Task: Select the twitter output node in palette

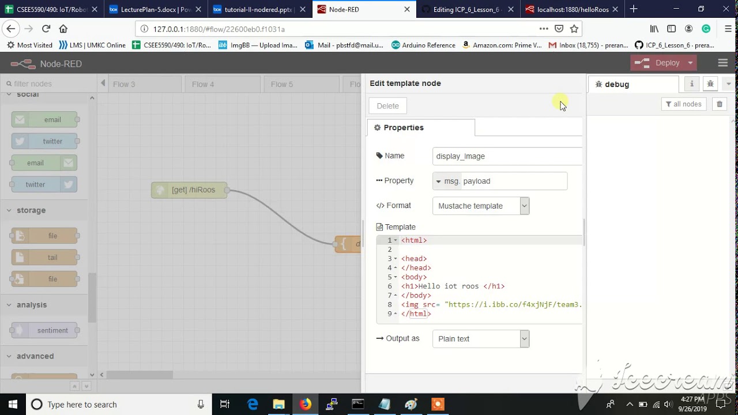Action: pyautogui.click(x=44, y=184)
